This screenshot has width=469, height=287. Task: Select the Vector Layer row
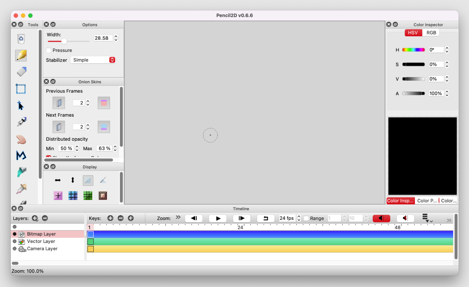click(48, 241)
